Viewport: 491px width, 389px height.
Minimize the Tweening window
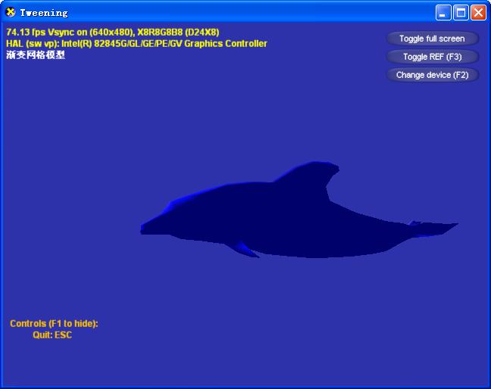point(443,13)
